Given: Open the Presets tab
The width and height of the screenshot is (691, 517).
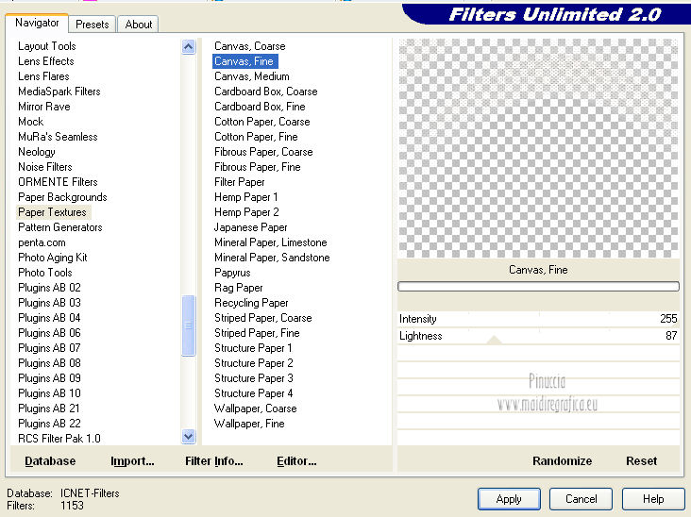Looking at the screenshot, I should [93, 25].
